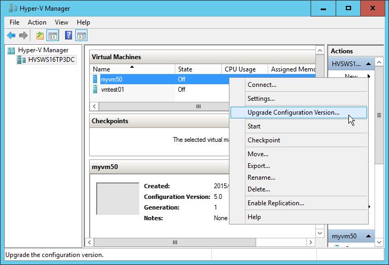The width and height of the screenshot is (389, 265).
Task: Choose Help from the context menu
Action: pyautogui.click(x=299, y=217)
